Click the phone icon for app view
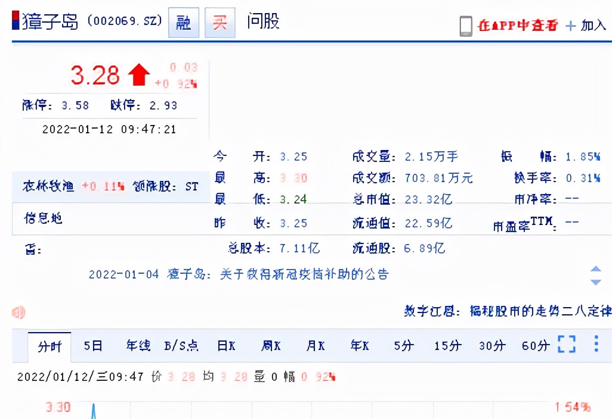 [466, 26]
